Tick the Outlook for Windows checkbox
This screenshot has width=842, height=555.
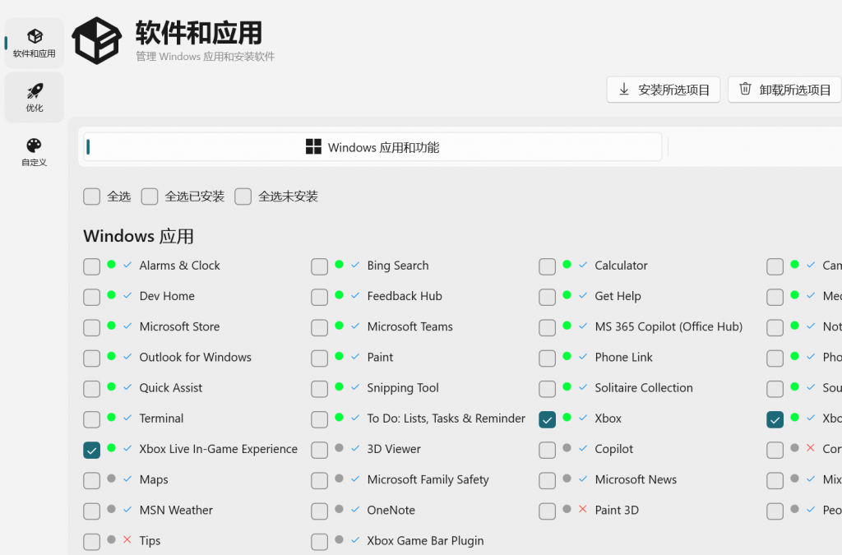click(92, 358)
